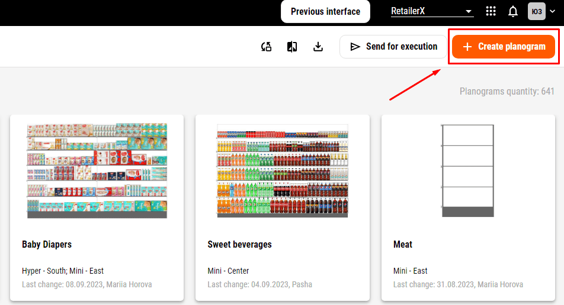
Task: Click the ЮЗ user avatar
Action: [x=537, y=11]
